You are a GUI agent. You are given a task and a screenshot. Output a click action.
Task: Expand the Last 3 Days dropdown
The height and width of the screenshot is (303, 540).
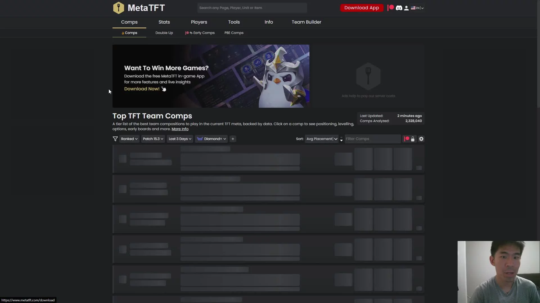pos(180,139)
